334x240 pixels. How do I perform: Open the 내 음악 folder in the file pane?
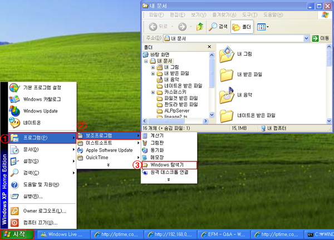(227, 95)
